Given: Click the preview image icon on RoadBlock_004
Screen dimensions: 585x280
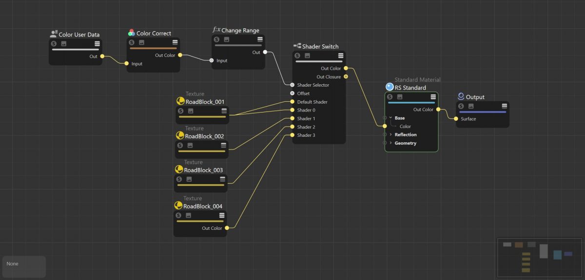Looking at the screenshot, I should (189, 216).
